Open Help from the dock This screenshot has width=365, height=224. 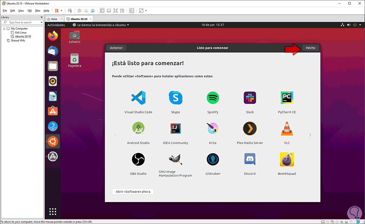(53, 126)
